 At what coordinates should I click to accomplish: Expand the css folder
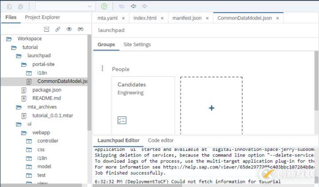click(x=29, y=150)
